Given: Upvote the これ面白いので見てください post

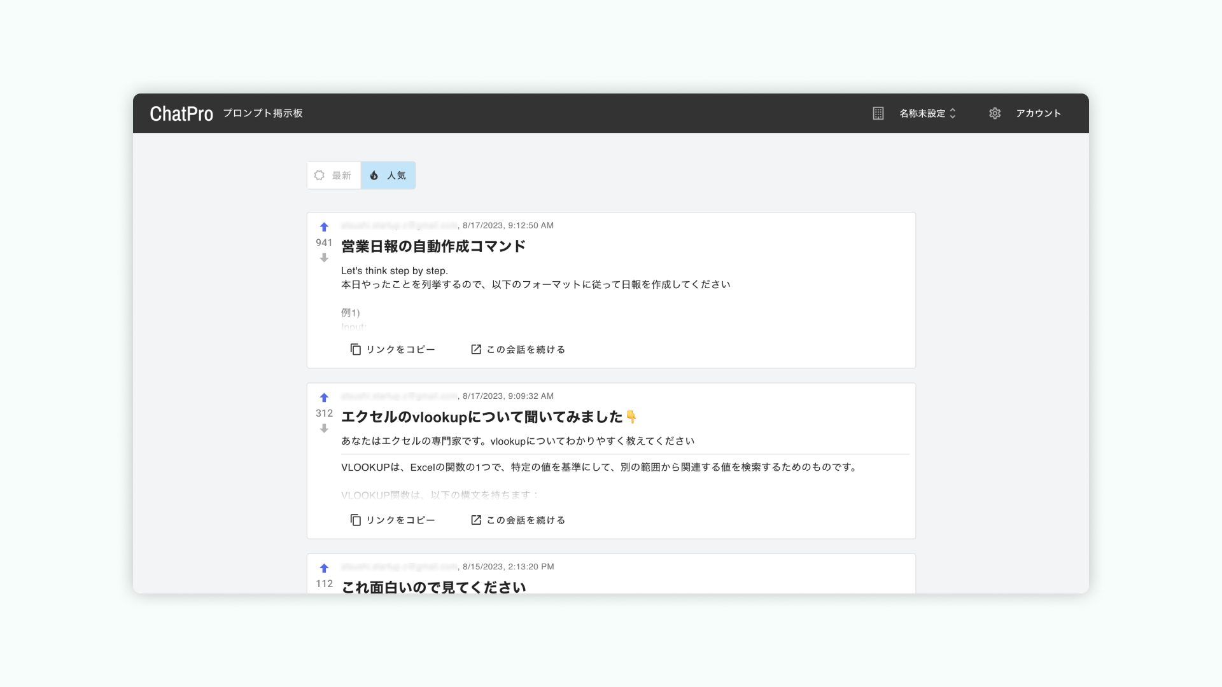Looking at the screenshot, I should pyautogui.click(x=324, y=568).
